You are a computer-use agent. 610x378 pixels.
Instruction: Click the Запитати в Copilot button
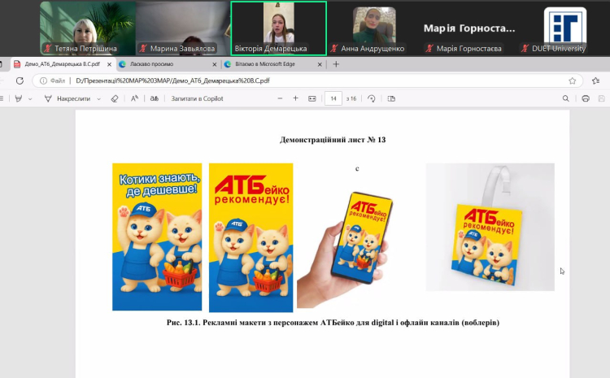[x=197, y=98]
